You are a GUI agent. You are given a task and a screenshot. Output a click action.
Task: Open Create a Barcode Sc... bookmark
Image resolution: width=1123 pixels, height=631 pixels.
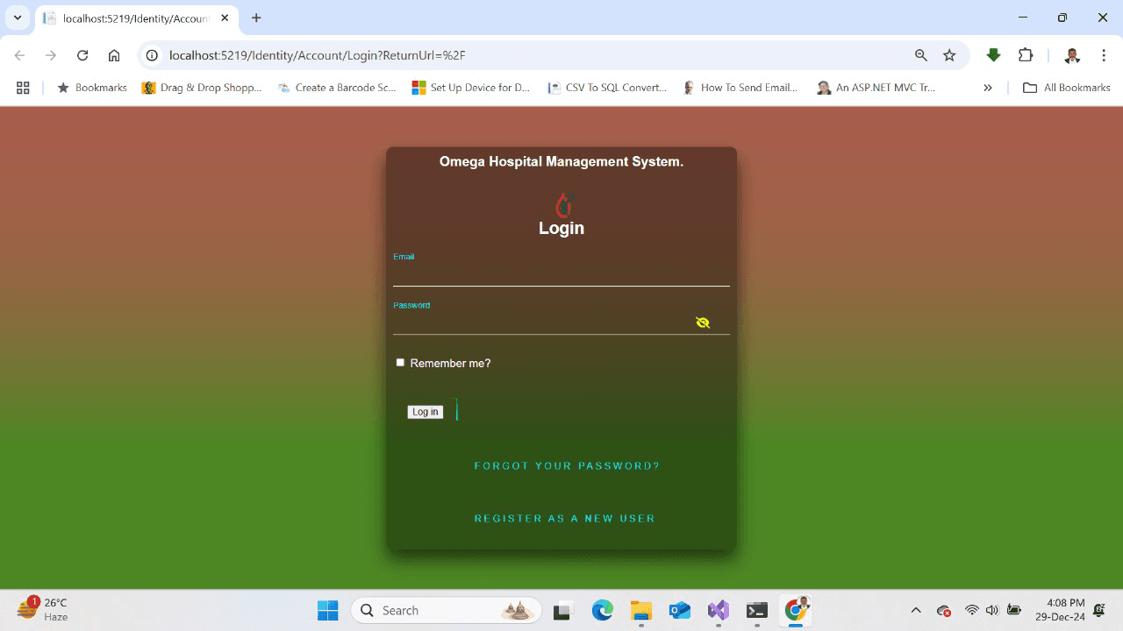[337, 88]
